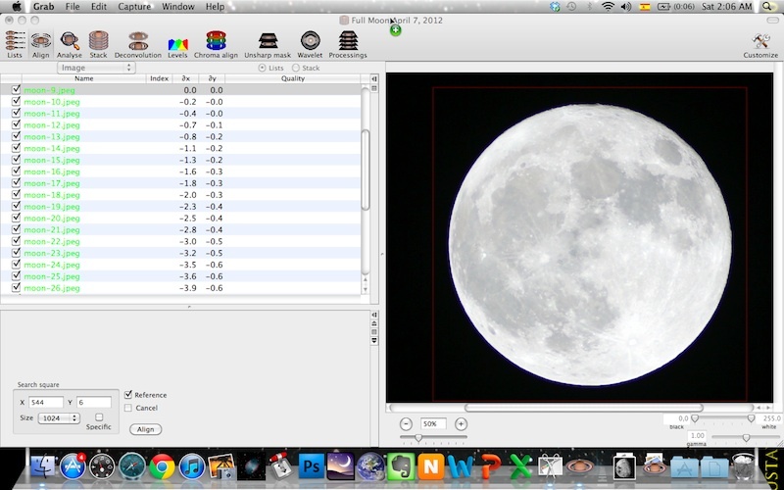The width and height of the screenshot is (784, 490).
Task: Open the Processings tool
Action: tap(347, 40)
